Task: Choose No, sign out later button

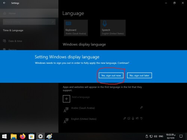Action: point(140,75)
